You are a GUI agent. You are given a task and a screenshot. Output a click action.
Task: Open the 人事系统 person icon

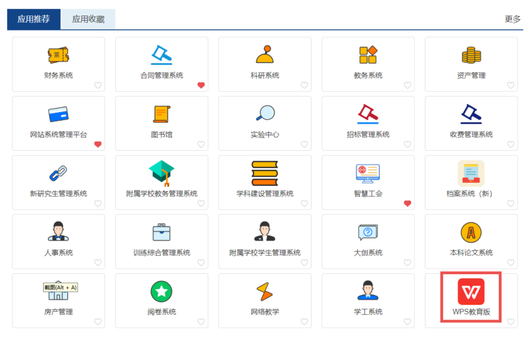pos(58,231)
